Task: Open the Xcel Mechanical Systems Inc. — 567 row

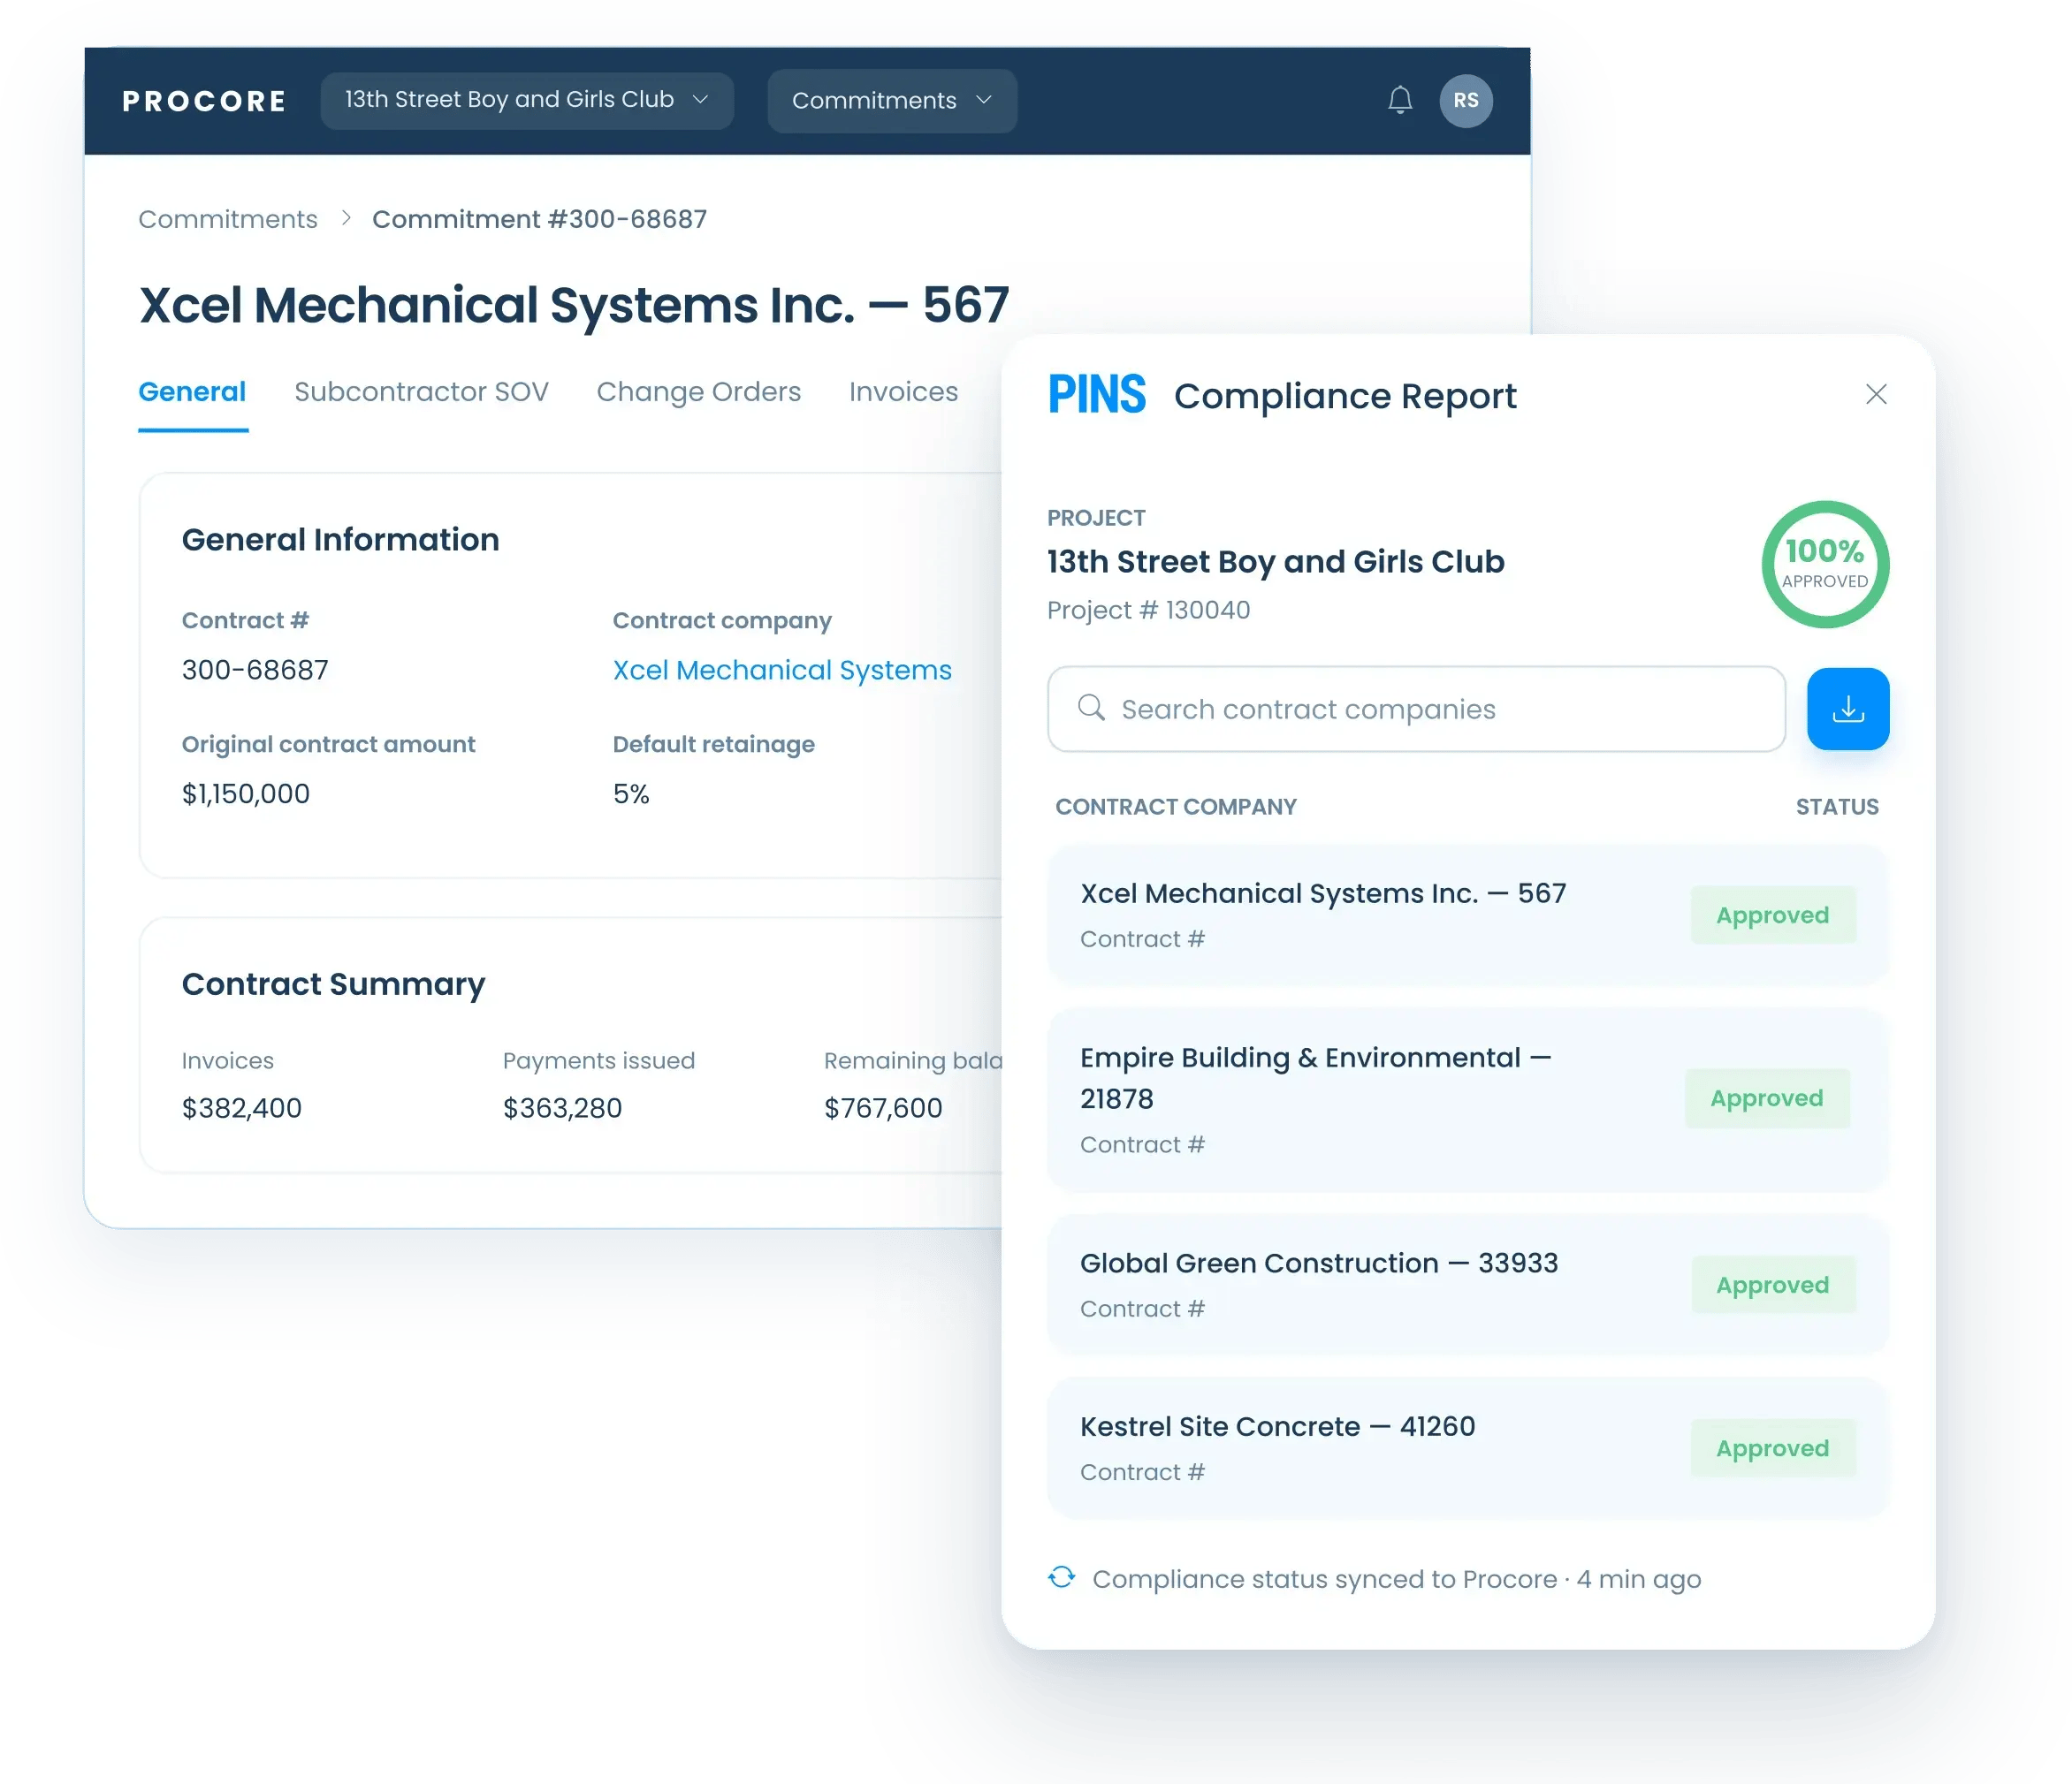Action: tap(1467, 915)
